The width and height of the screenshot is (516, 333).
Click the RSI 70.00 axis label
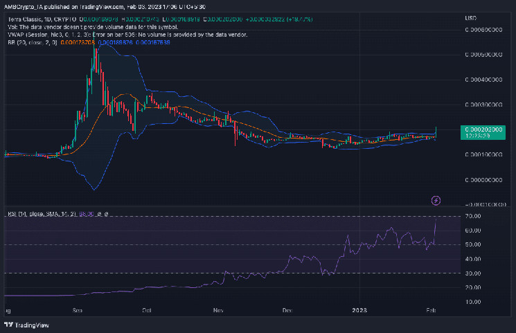473,216
